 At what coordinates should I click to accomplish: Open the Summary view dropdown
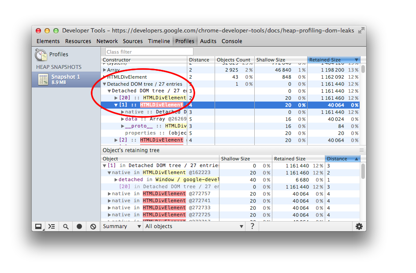[122, 226]
